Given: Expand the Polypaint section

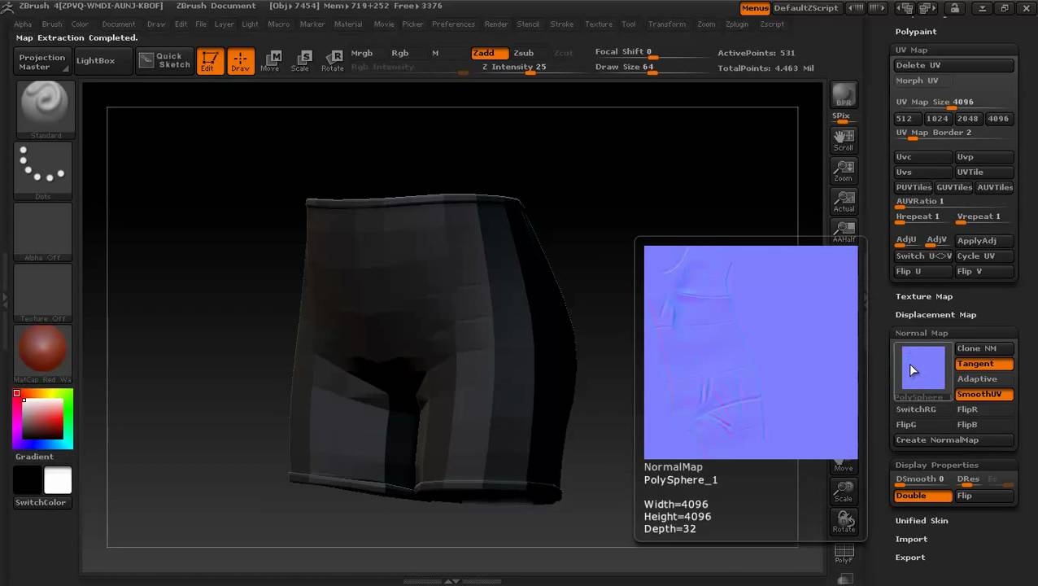Looking at the screenshot, I should coord(916,32).
